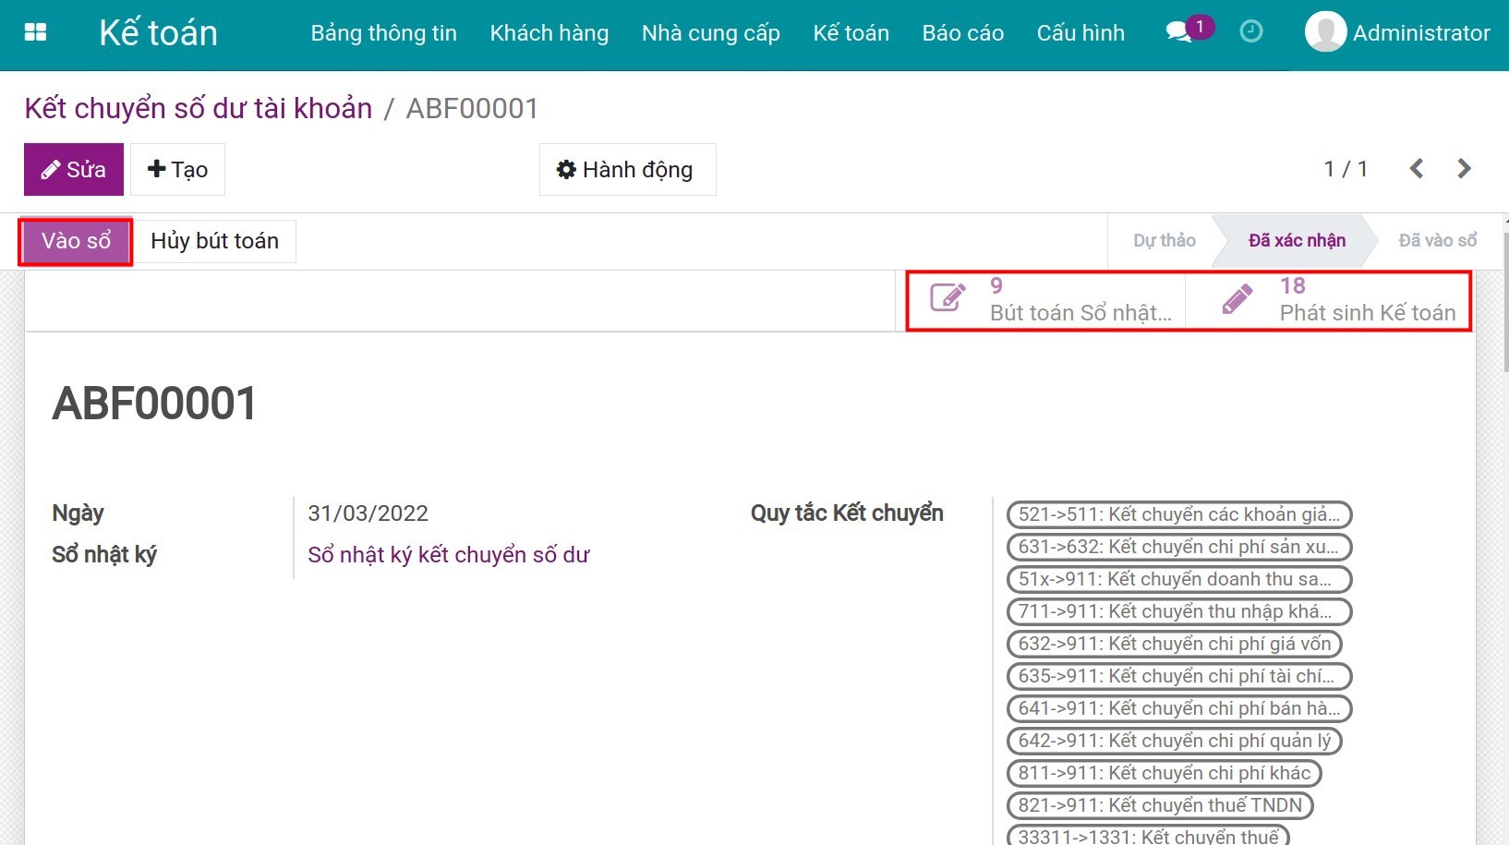Create a new record with Tạo

pyautogui.click(x=177, y=170)
